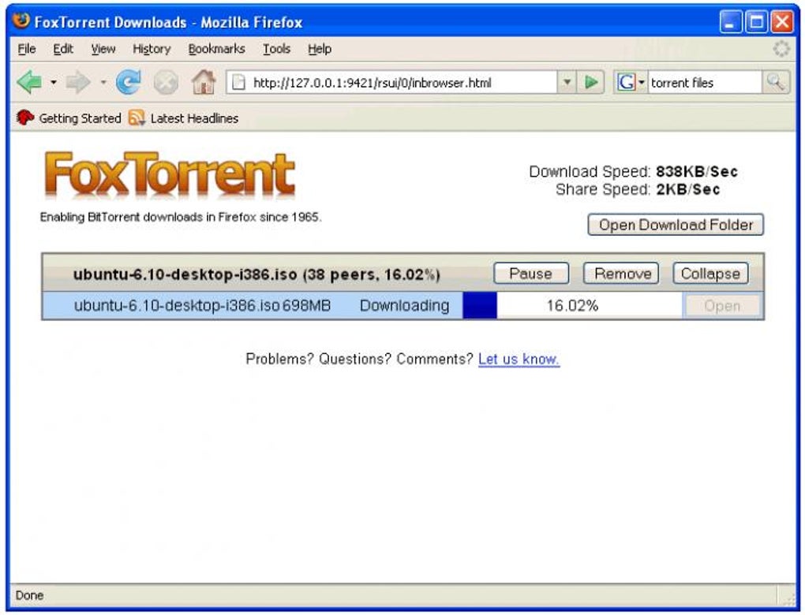Click the Forward arrow button

point(78,82)
